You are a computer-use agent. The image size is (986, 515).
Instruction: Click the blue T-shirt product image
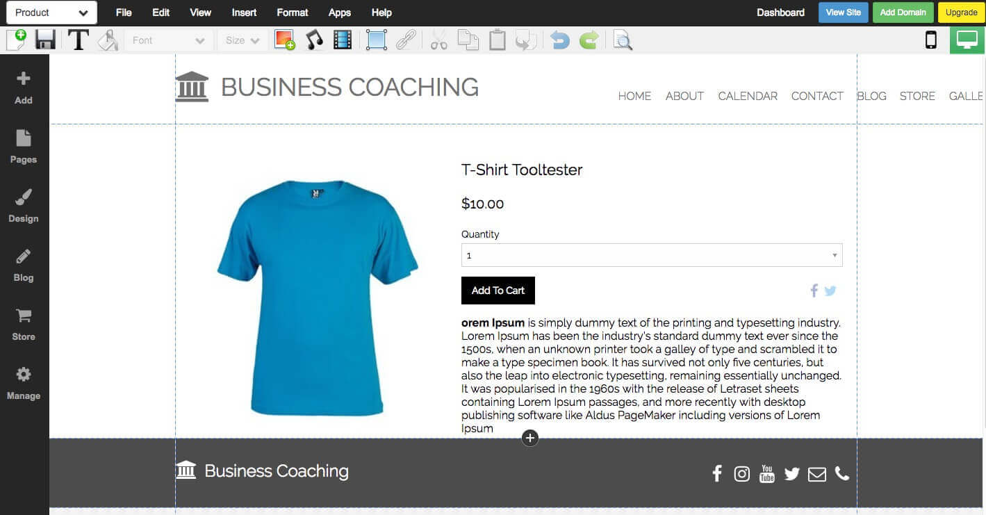point(317,297)
